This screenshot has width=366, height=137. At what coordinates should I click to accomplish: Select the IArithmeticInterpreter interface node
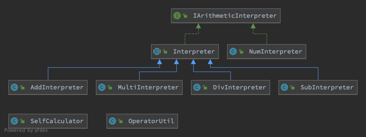click(226, 16)
